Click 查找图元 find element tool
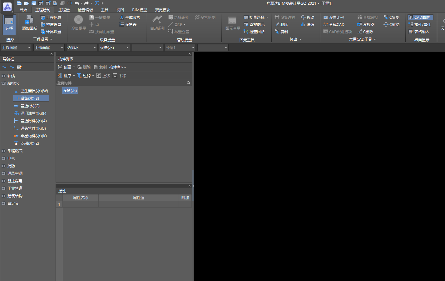Viewport: 445px width, 281px height. pyautogui.click(x=254, y=25)
